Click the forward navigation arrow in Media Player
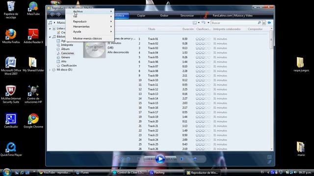The height and width of the screenshot is (176, 314). pyautogui.click(x=59, y=15)
